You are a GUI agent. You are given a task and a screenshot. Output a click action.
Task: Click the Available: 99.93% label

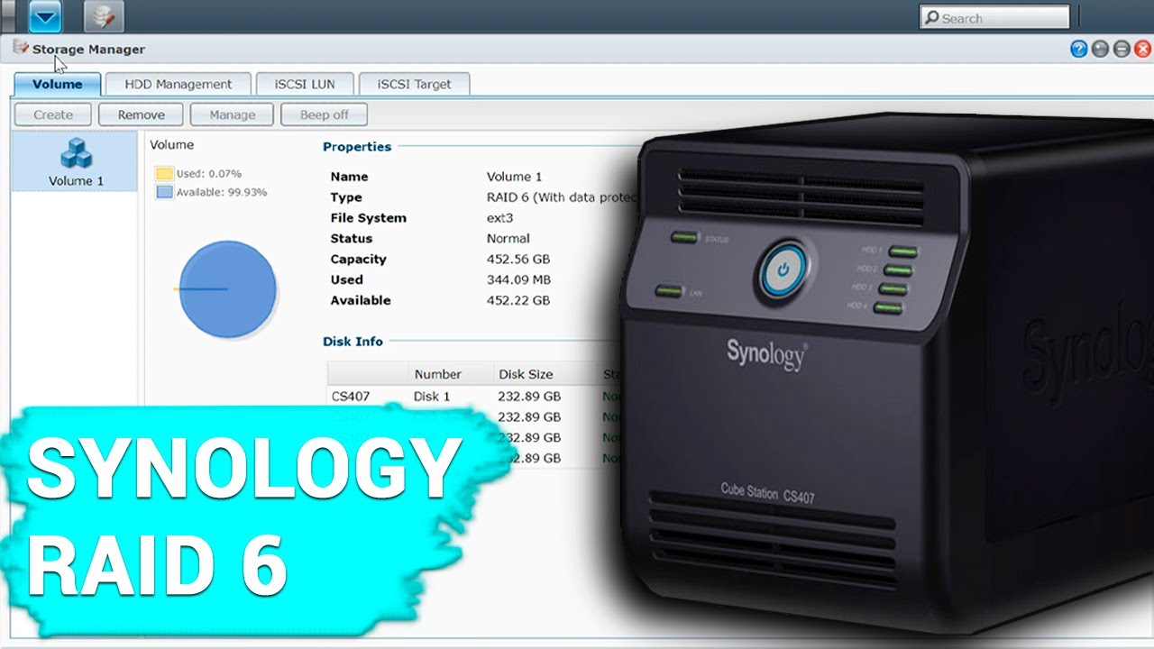222,192
